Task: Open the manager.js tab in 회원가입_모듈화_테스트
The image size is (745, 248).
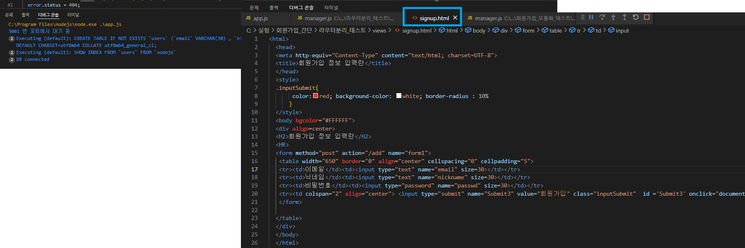Action: [521, 18]
